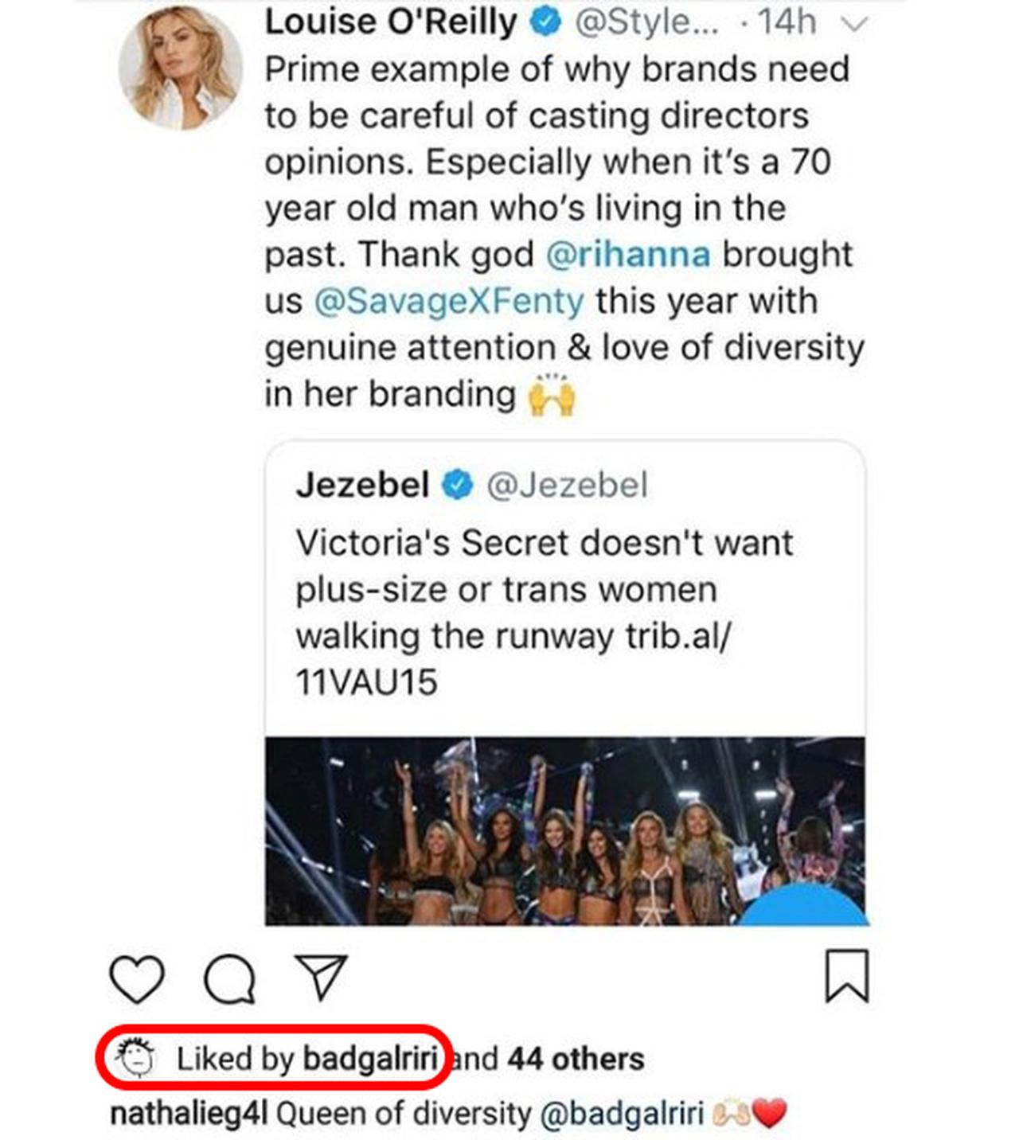The width and height of the screenshot is (1019, 1140).
Task: Click the Louise O'Reilly display name
Action: click(x=391, y=22)
